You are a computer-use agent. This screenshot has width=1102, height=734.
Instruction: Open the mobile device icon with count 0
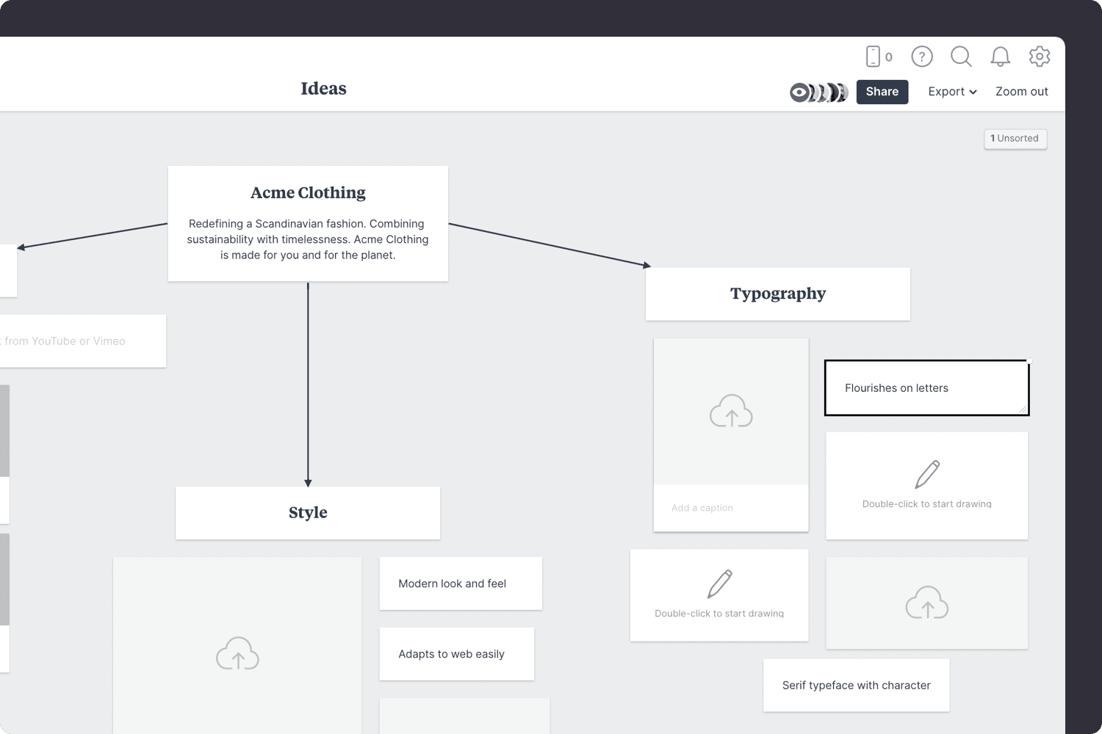tap(879, 57)
